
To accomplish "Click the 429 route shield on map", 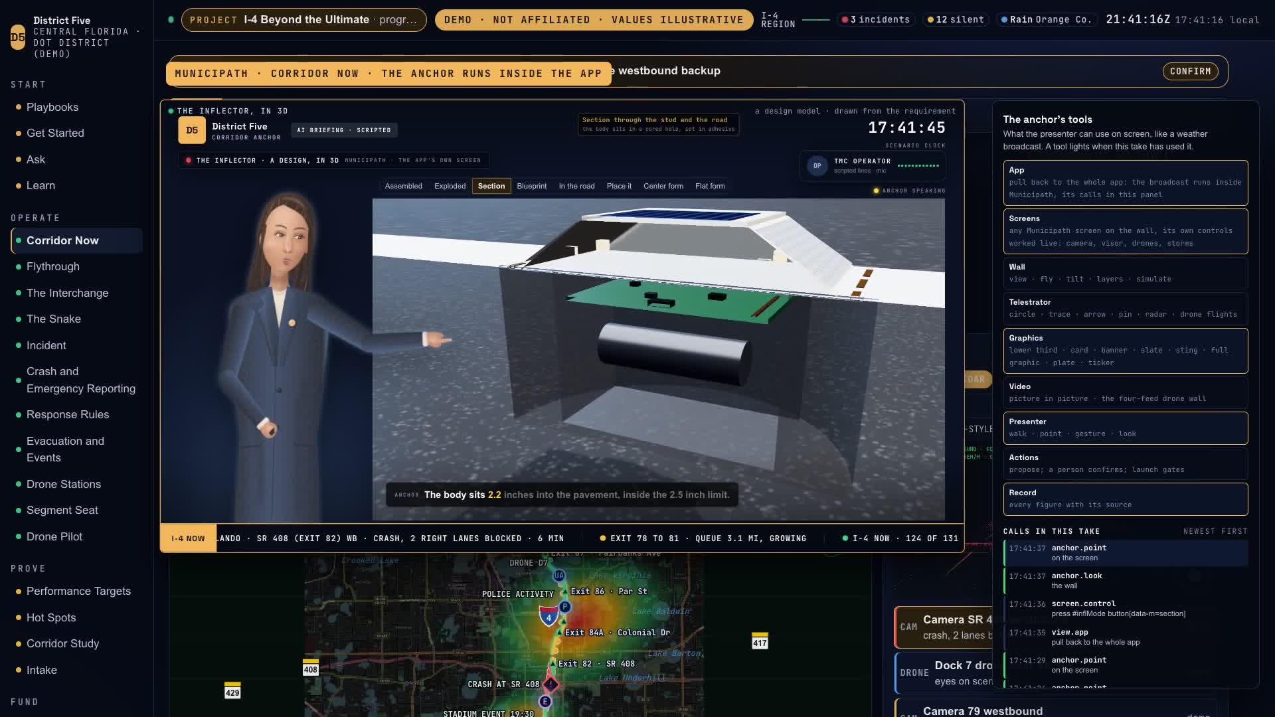I will pyautogui.click(x=232, y=690).
